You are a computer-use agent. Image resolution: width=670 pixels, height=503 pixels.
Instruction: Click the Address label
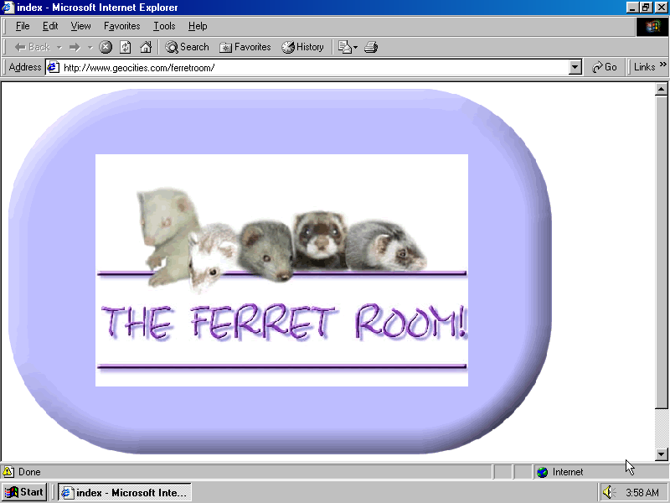(25, 67)
